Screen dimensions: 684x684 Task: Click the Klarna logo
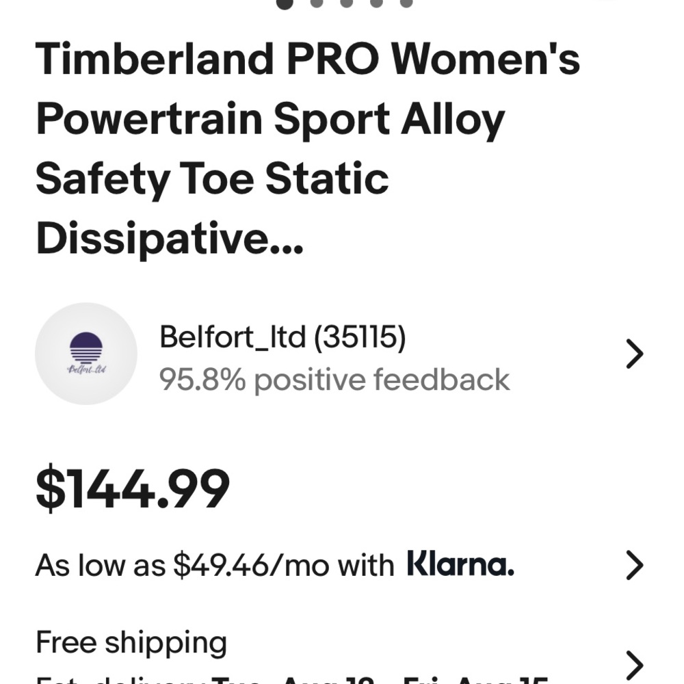coord(458,565)
